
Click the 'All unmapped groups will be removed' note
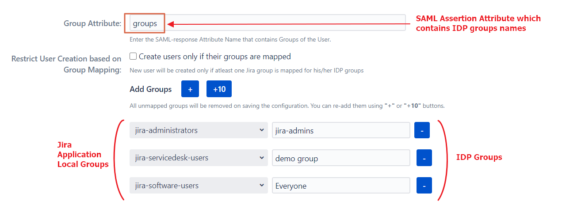point(287,106)
